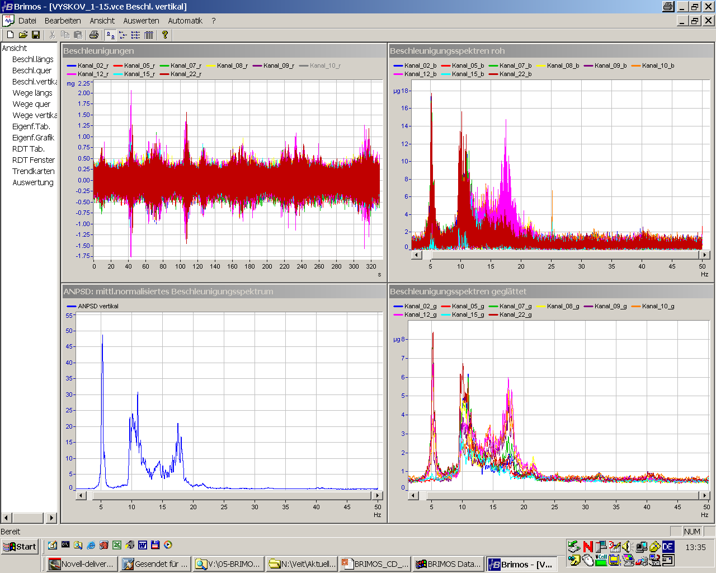Select Beschl.vertikal in the Ansicht tree

click(35, 82)
